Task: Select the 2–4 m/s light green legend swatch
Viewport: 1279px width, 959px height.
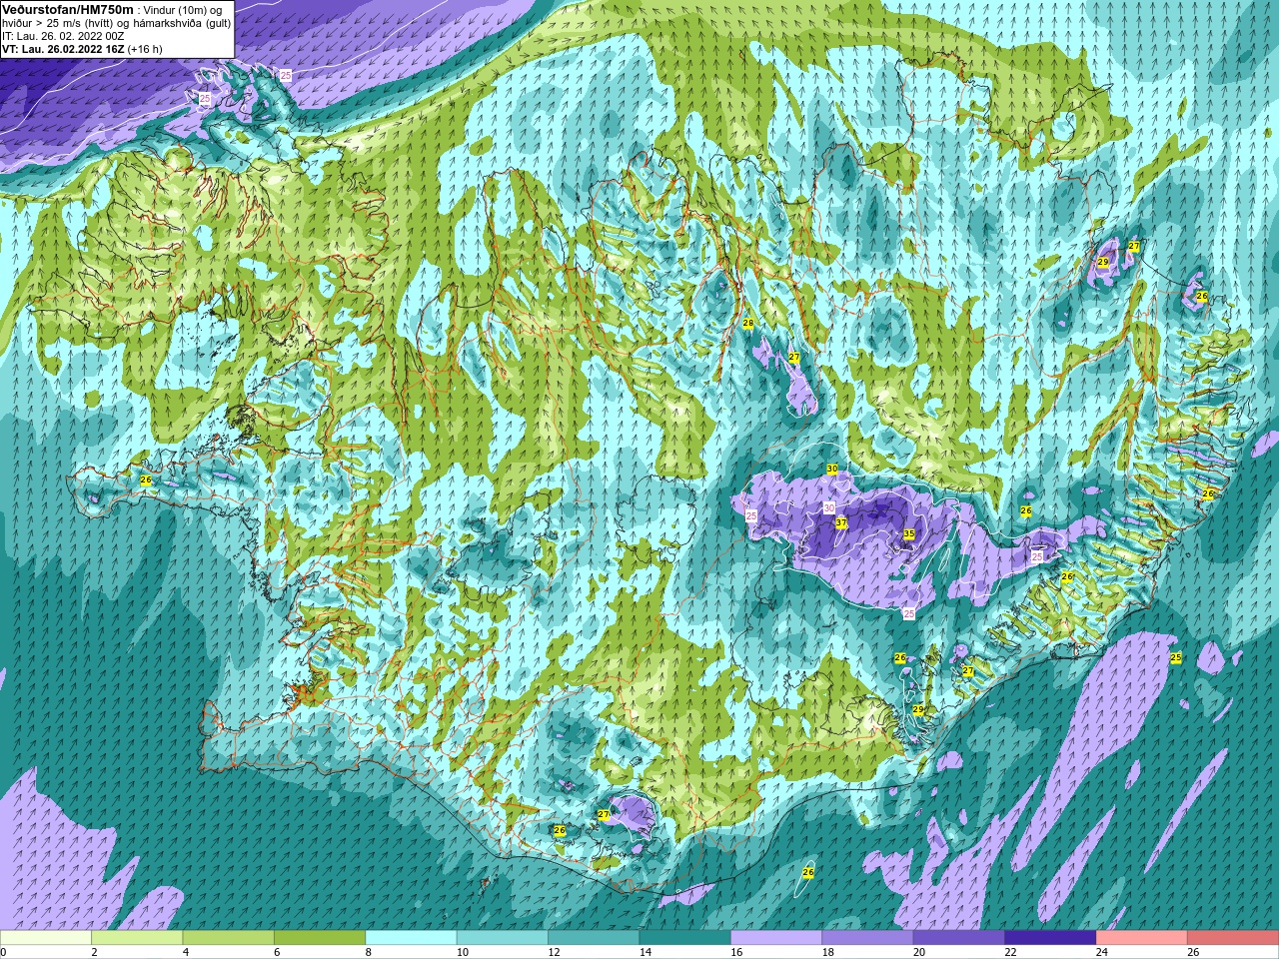Action: coord(137,938)
